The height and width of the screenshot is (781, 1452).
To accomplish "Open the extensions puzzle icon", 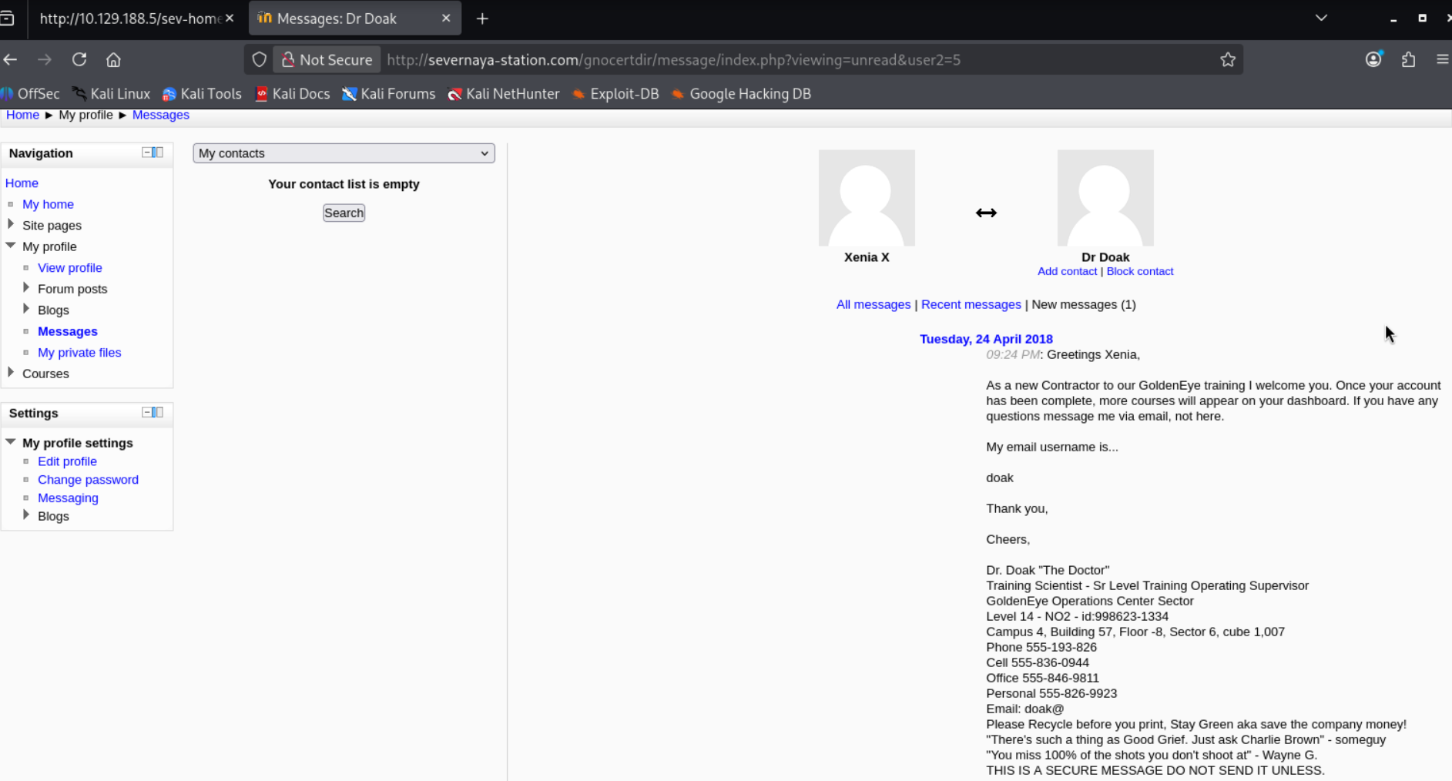I will 1408,59.
